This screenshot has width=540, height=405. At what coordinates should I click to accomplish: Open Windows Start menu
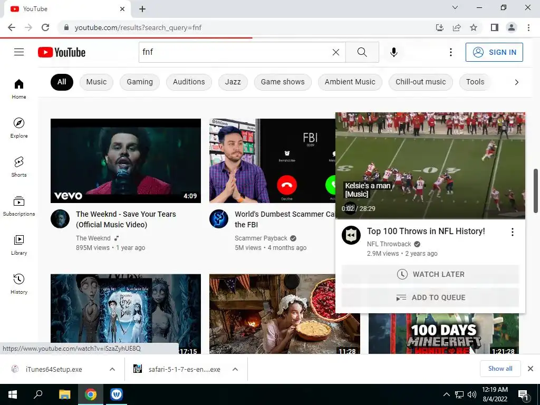tap(13, 394)
